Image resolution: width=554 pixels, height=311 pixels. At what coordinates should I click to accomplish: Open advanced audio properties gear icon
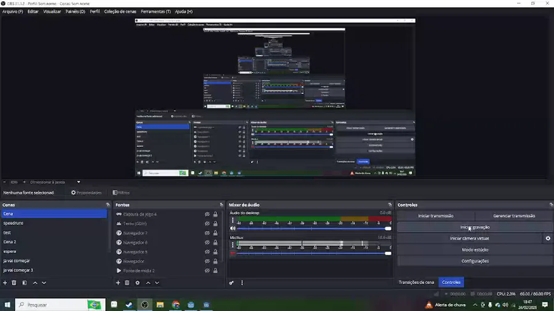click(x=231, y=283)
